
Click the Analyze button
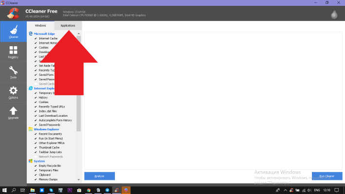(x=99, y=176)
